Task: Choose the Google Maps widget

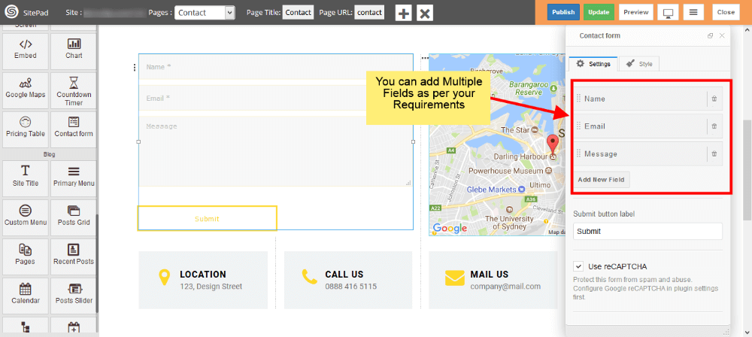Action: click(25, 90)
